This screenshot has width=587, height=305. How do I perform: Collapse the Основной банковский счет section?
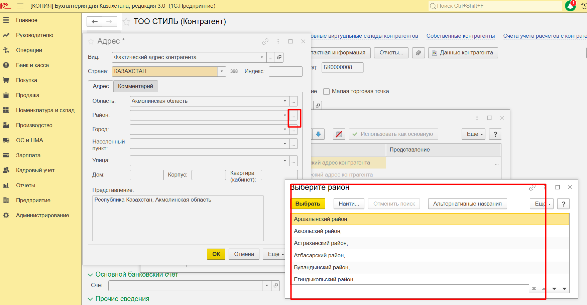coord(90,275)
